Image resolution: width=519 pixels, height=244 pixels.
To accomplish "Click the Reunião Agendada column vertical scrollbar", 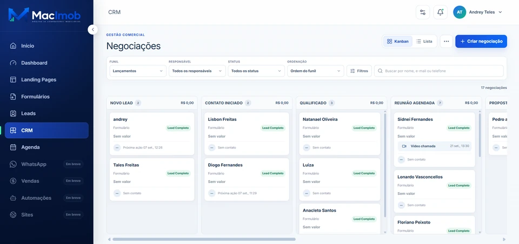I will pyautogui.click(x=480, y=135).
